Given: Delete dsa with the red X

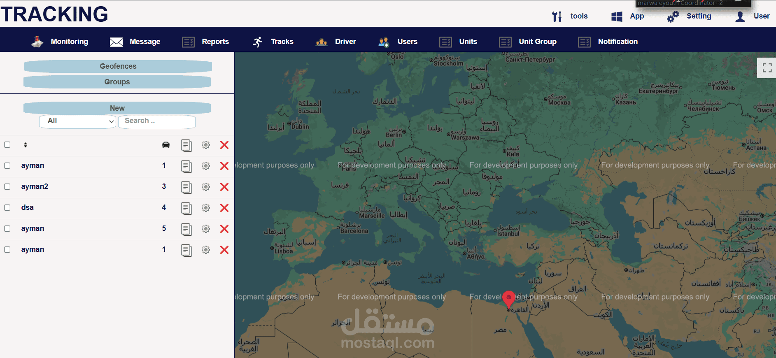Looking at the screenshot, I should tap(224, 208).
